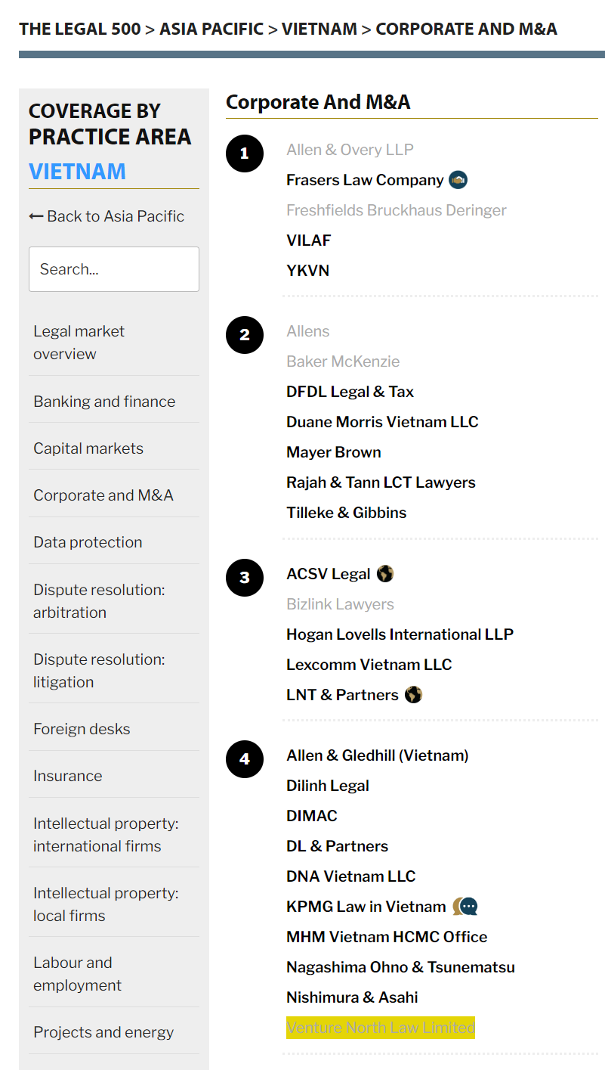The height and width of the screenshot is (1070, 605).
Task: Click the Allens entry in tier 2
Action: point(308,331)
